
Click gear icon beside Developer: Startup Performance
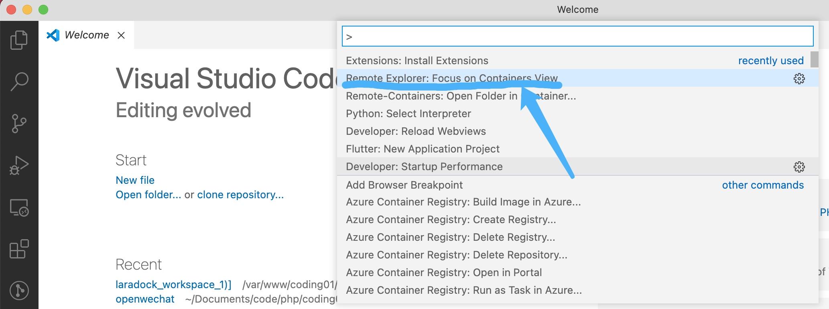point(799,167)
